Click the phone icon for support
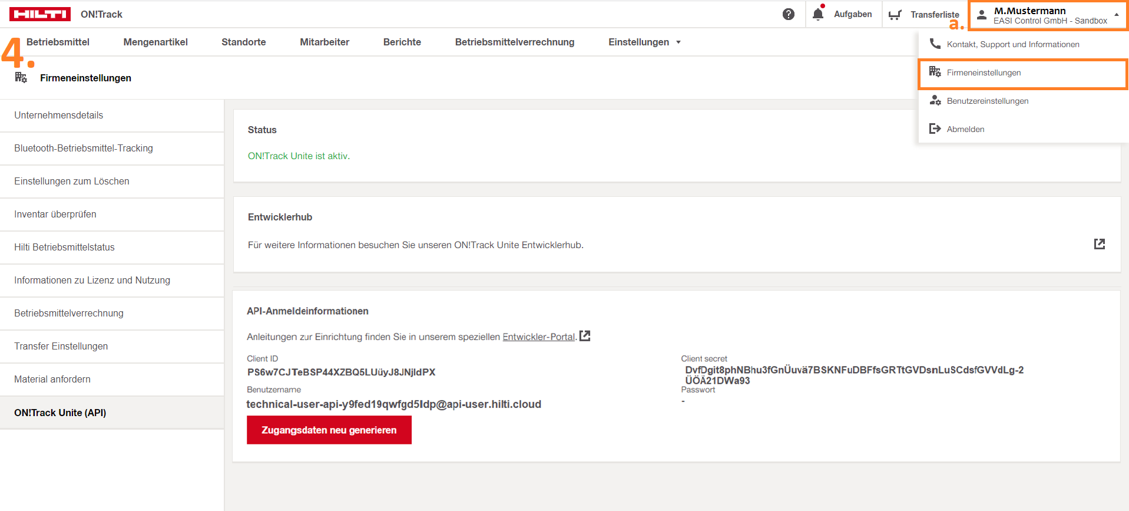This screenshot has width=1129, height=511. (x=935, y=44)
